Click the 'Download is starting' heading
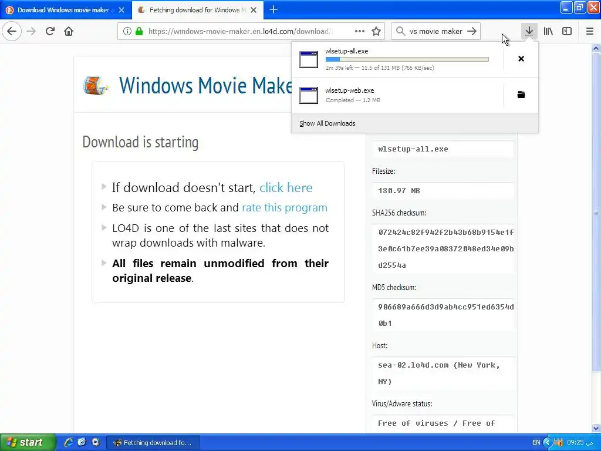Screen dimensions: 601x451 coord(140,142)
